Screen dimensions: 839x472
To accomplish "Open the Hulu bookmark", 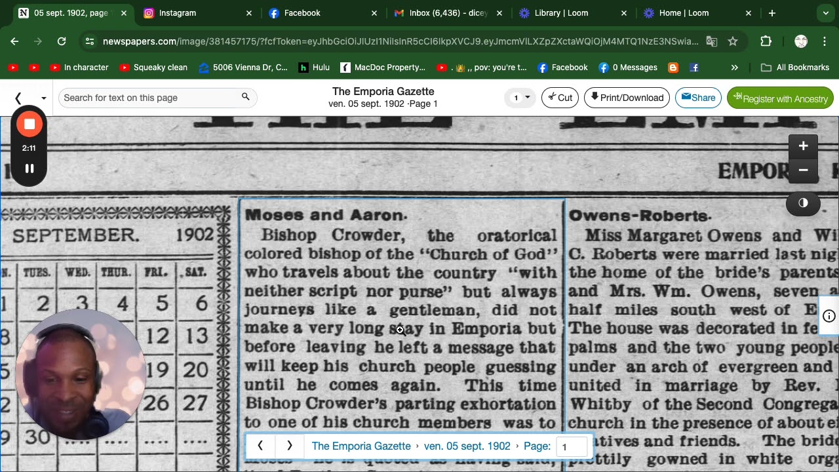I will pyautogui.click(x=314, y=68).
